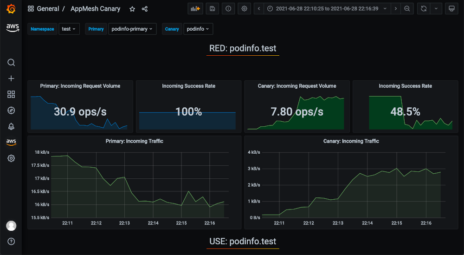Open Primary: Incoming Request Volume panel title

click(80, 86)
